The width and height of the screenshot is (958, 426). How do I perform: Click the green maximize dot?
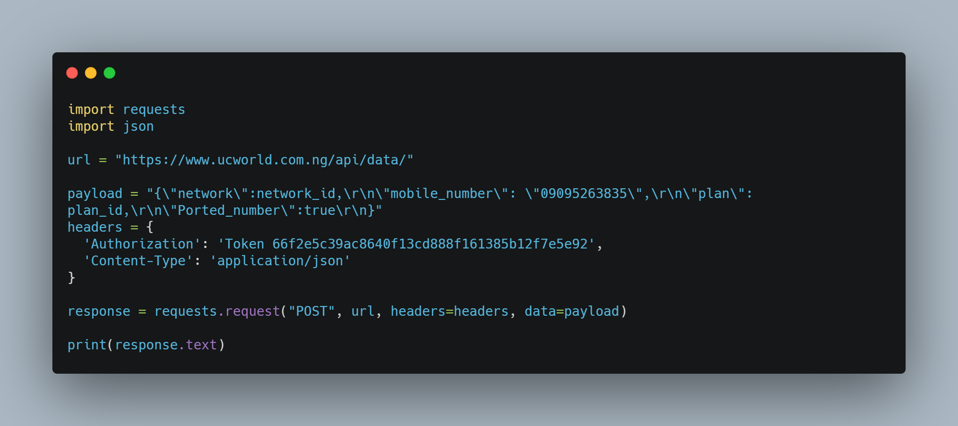tap(109, 73)
